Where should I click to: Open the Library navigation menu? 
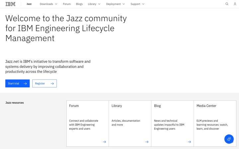pos(94,4)
